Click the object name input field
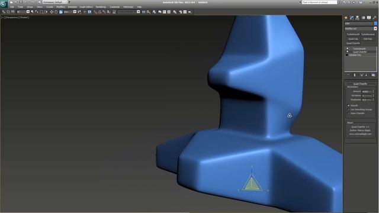Screen dimensions: 379x213 click(359, 24)
